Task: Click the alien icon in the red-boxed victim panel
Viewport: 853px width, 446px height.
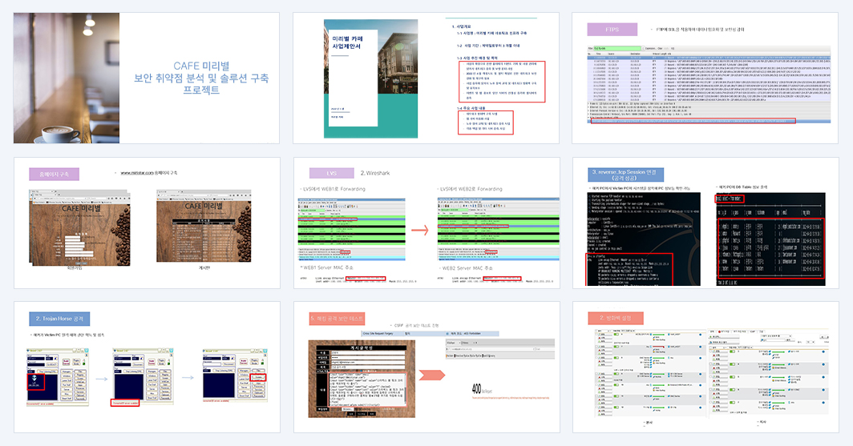Action: [34, 380]
